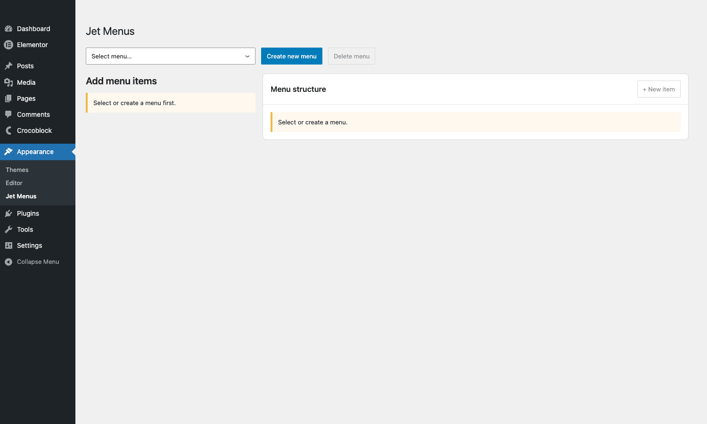This screenshot has width=707, height=424.
Task: Click the Posts pushpin icon
Action: pyautogui.click(x=8, y=66)
